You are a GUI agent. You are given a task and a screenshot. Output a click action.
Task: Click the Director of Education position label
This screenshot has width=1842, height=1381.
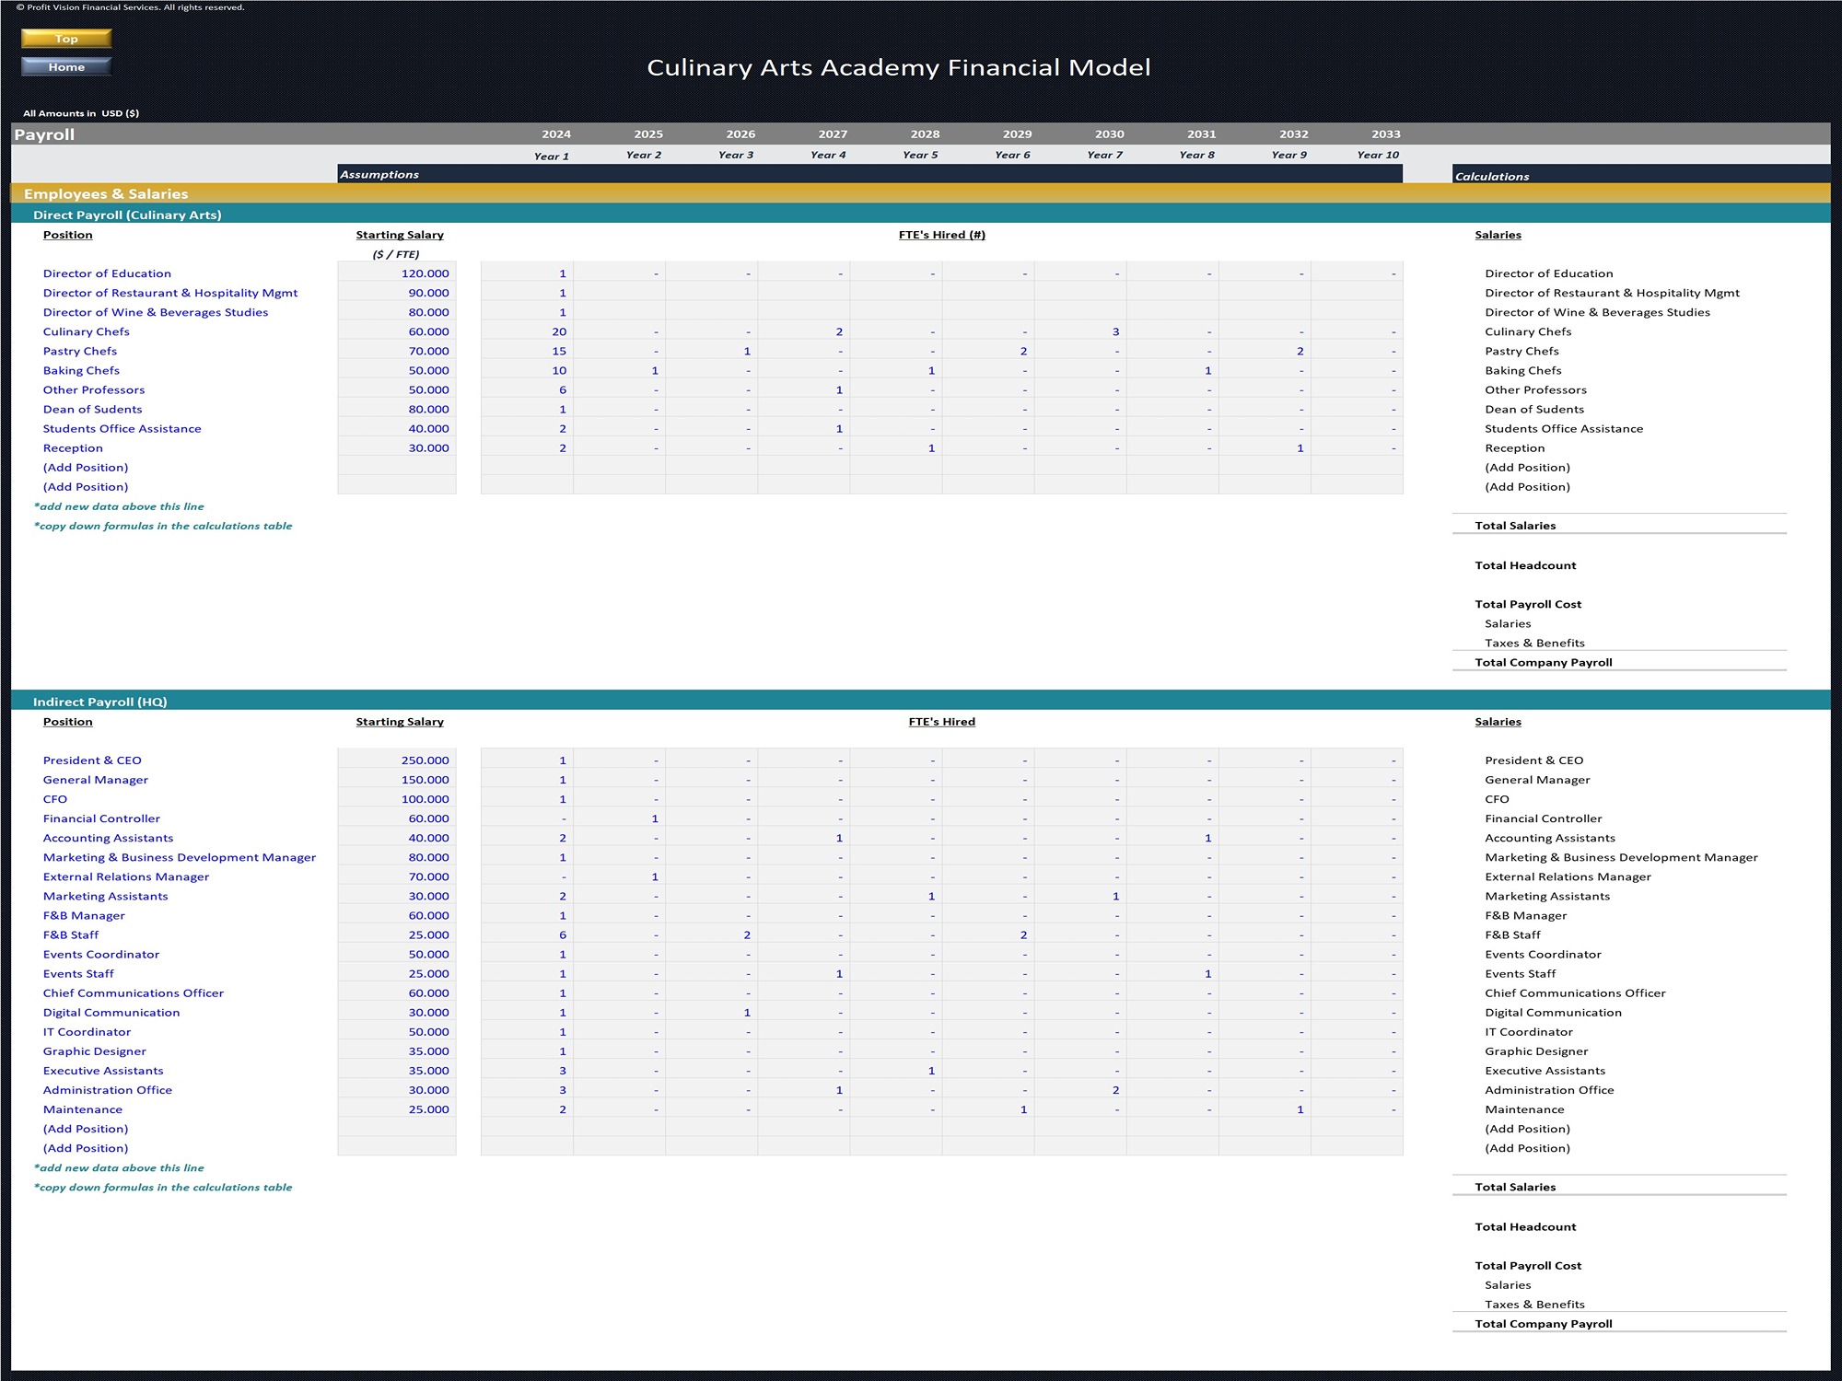[x=107, y=273]
